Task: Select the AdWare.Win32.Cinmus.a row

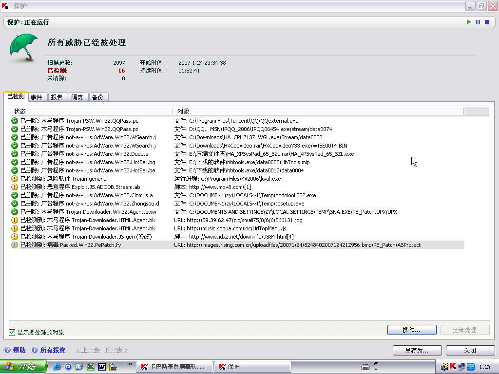Action: point(237,195)
